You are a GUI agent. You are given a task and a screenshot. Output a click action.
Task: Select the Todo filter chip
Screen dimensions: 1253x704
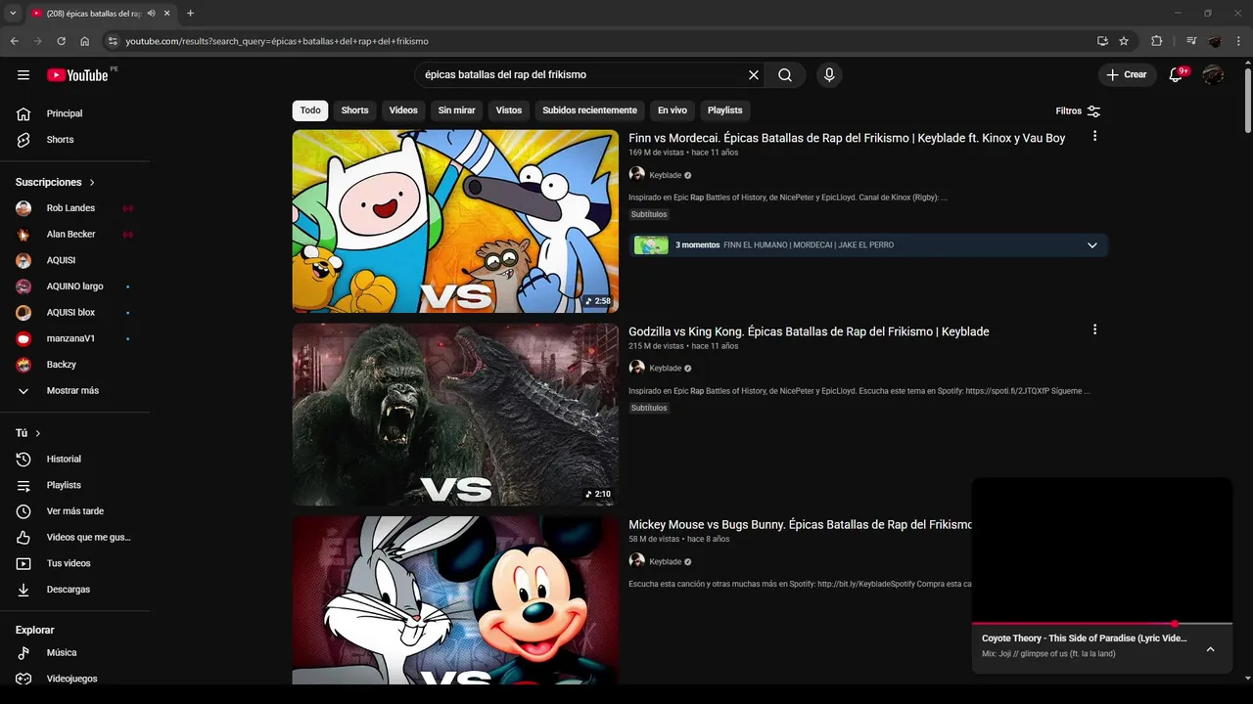pos(310,110)
